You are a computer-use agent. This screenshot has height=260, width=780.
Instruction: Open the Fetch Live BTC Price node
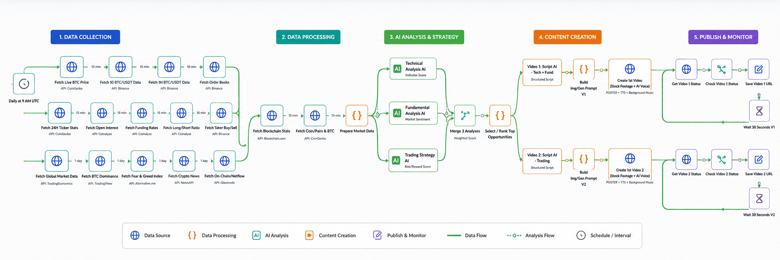pyautogui.click(x=72, y=67)
